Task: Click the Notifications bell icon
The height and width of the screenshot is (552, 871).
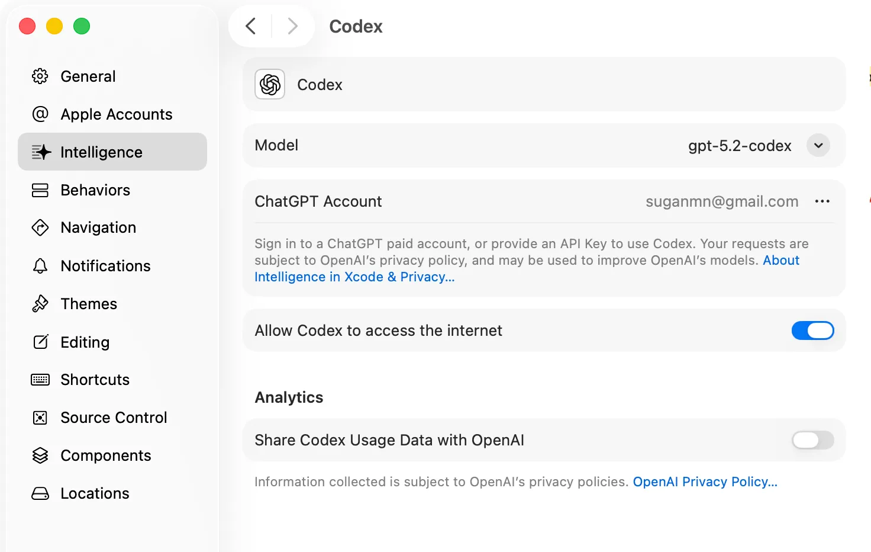Action: coord(40,266)
